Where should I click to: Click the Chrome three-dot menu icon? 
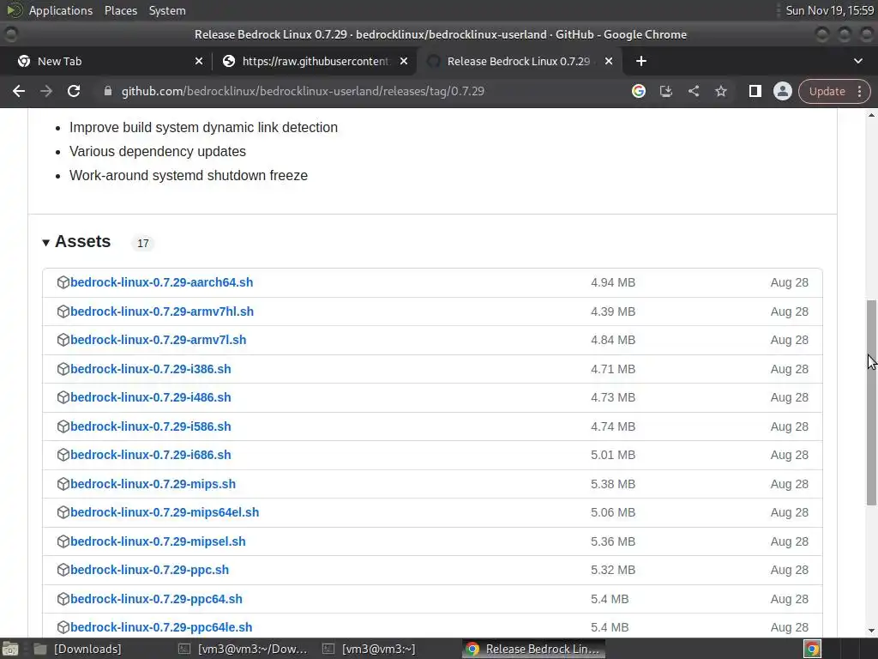859,91
